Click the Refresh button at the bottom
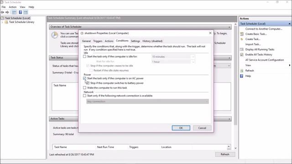This screenshot has width=292, height=164. pos(225,154)
